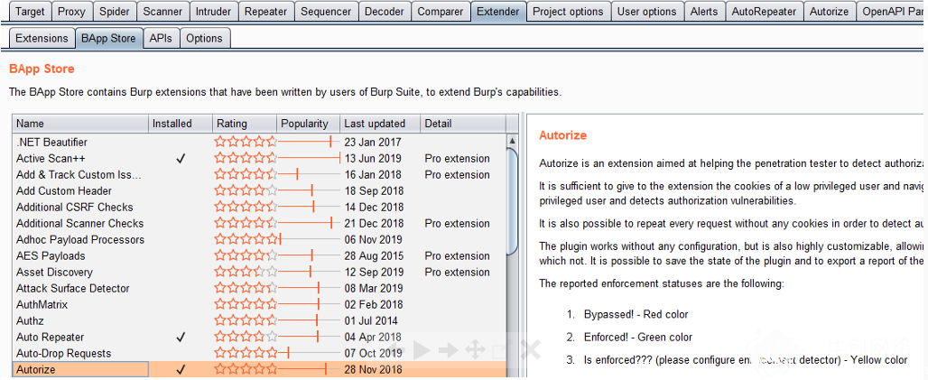The image size is (928, 380).
Task: Click the popularity bar for Auto-Drop Requests
Action: coord(310,354)
